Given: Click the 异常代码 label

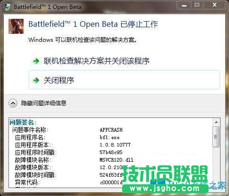Looking at the screenshot, I should [x=27, y=182].
